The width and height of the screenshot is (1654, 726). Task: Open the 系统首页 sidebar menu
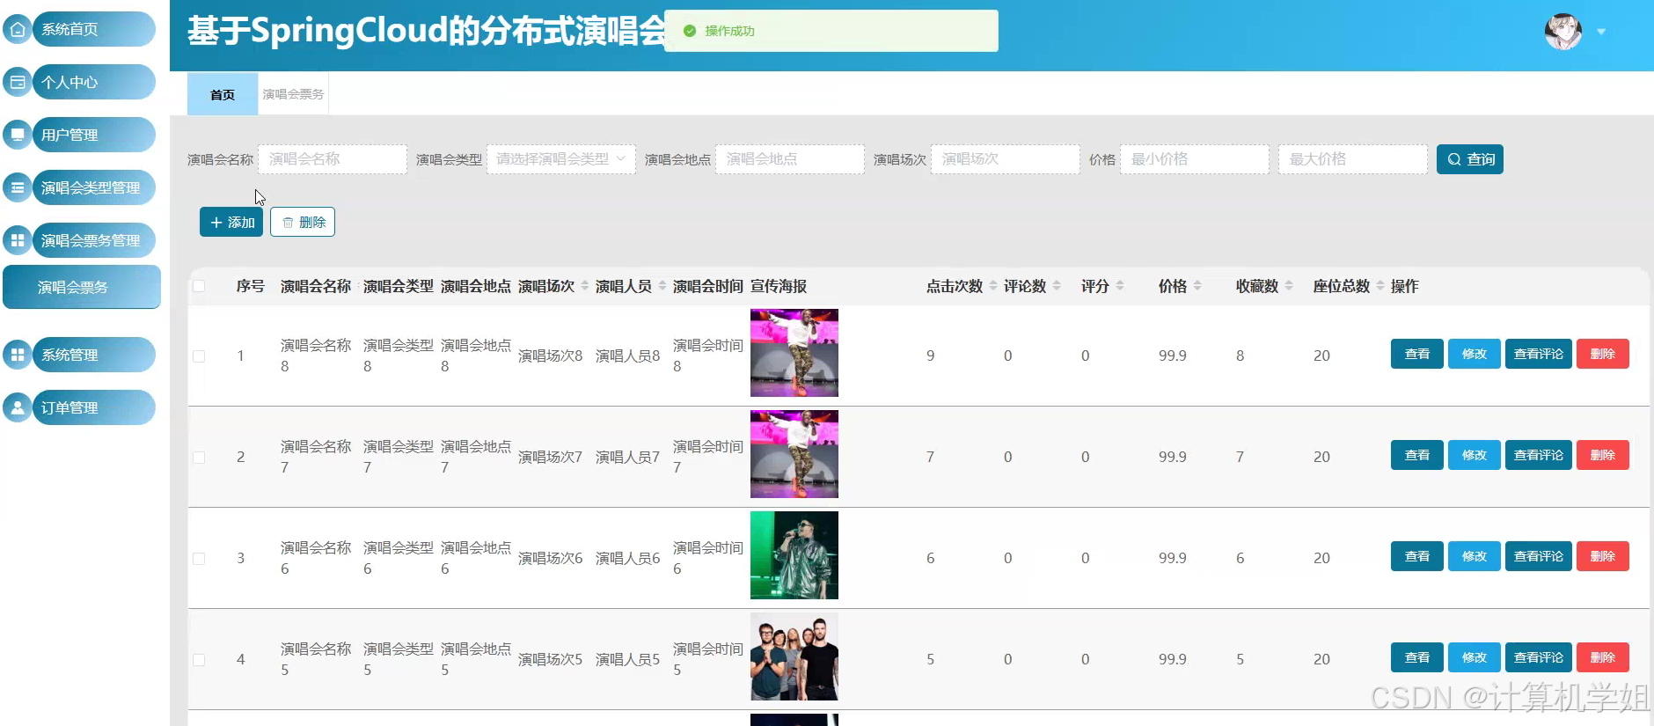[93, 29]
